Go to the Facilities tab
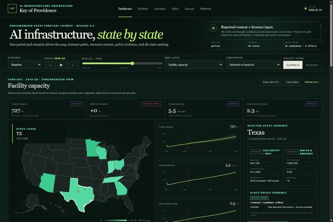This screenshot has height=222, width=333. pos(143,9)
